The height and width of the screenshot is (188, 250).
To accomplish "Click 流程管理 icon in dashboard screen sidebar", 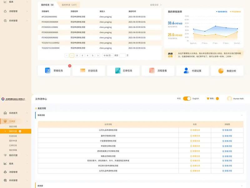I will pos(5,11).
